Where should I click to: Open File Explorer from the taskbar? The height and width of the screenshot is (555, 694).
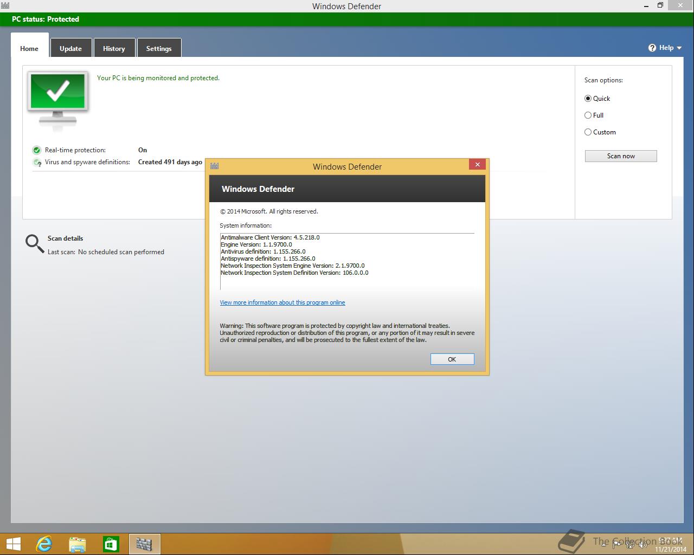pyautogui.click(x=78, y=544)
